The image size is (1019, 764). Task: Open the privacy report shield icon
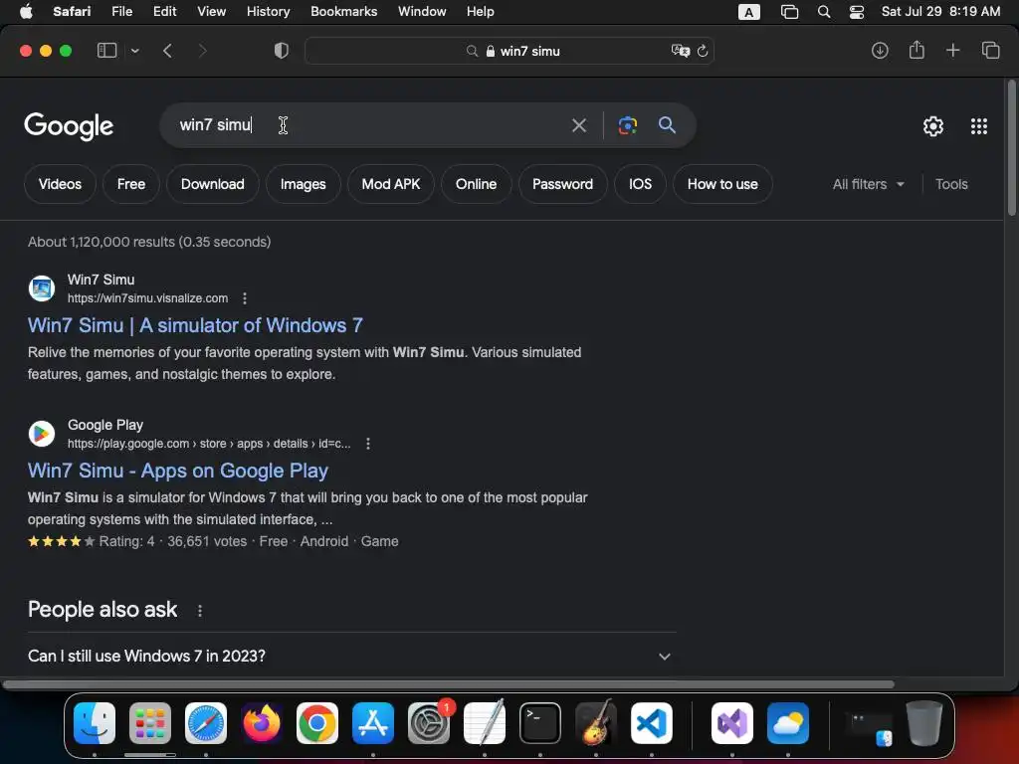click(x=282, y=51)
